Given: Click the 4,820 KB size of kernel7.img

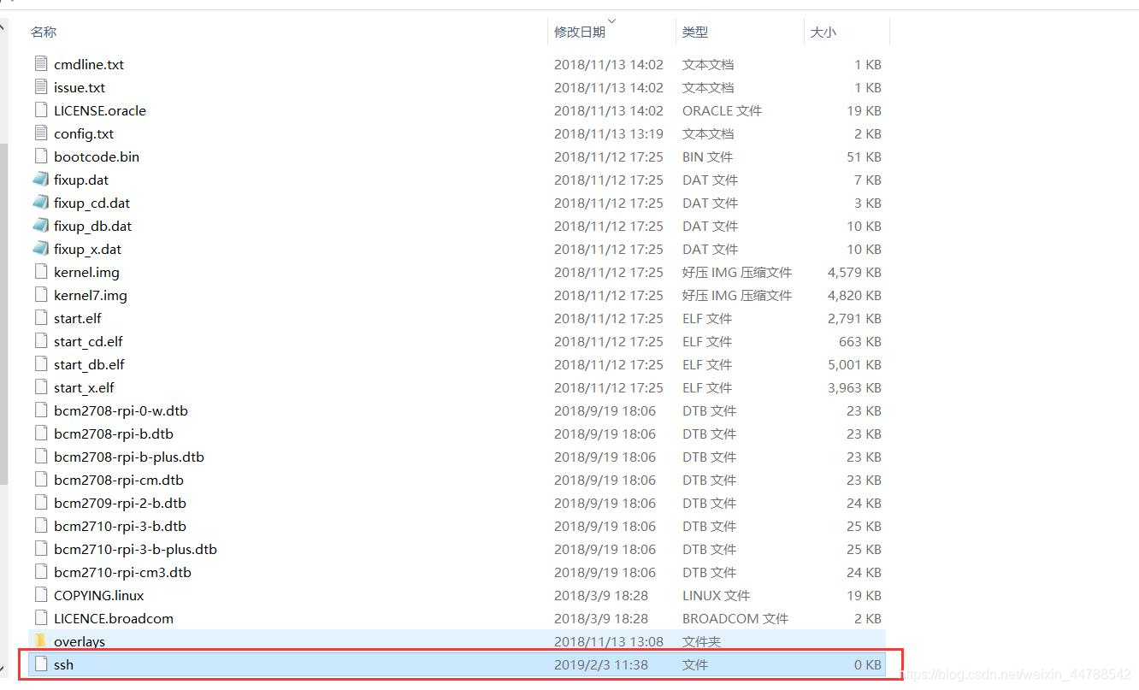Looking at the screenshot, I should 854,295.
